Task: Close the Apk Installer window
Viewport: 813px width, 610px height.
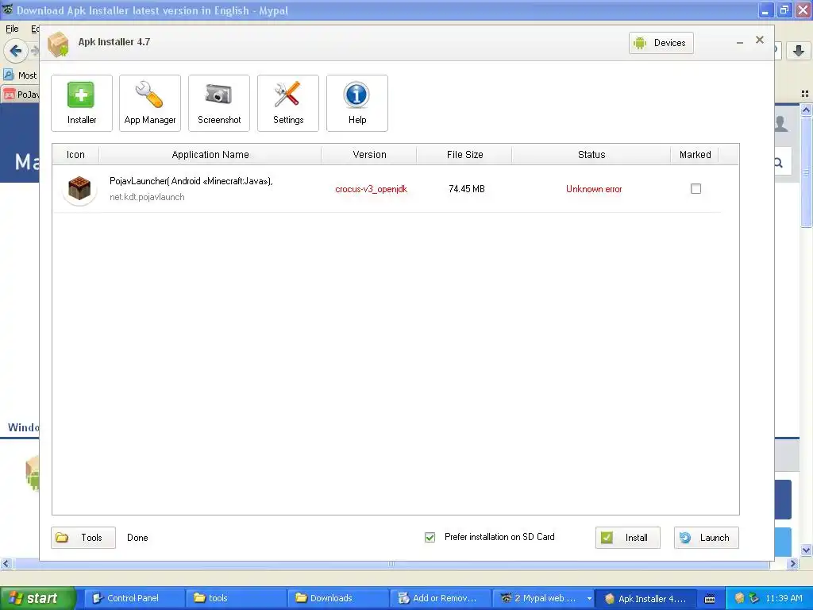Action: coord(760,40)
